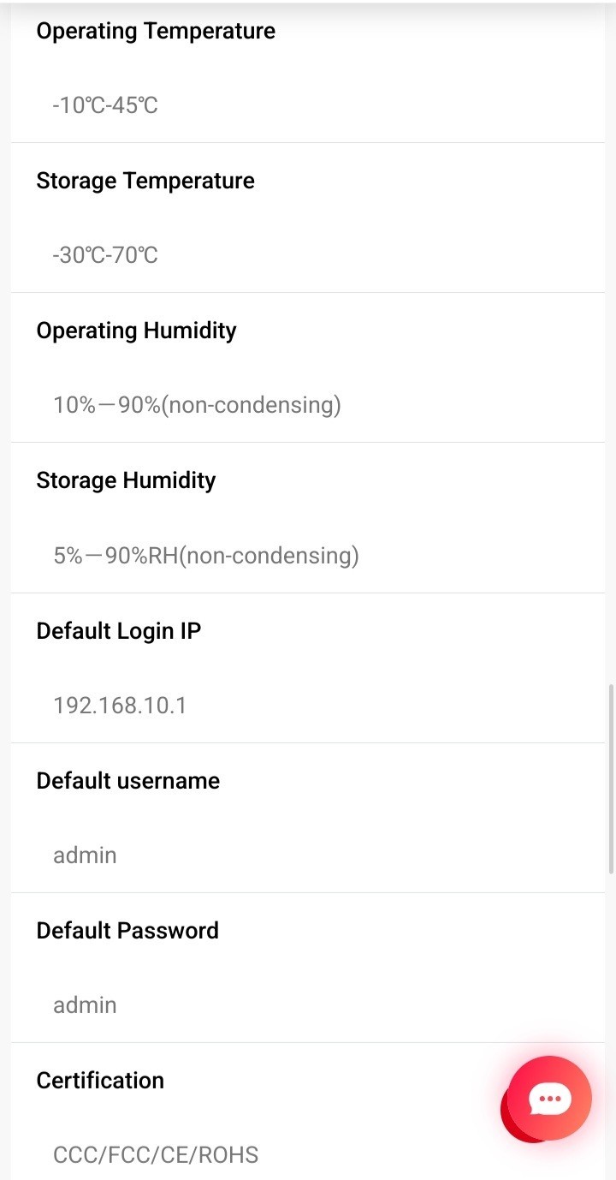The height and width of the screenshot is (1180, 616).
Task: Select the Operating Temperature label
Action: pyautogui.click(x=156, y=31)
